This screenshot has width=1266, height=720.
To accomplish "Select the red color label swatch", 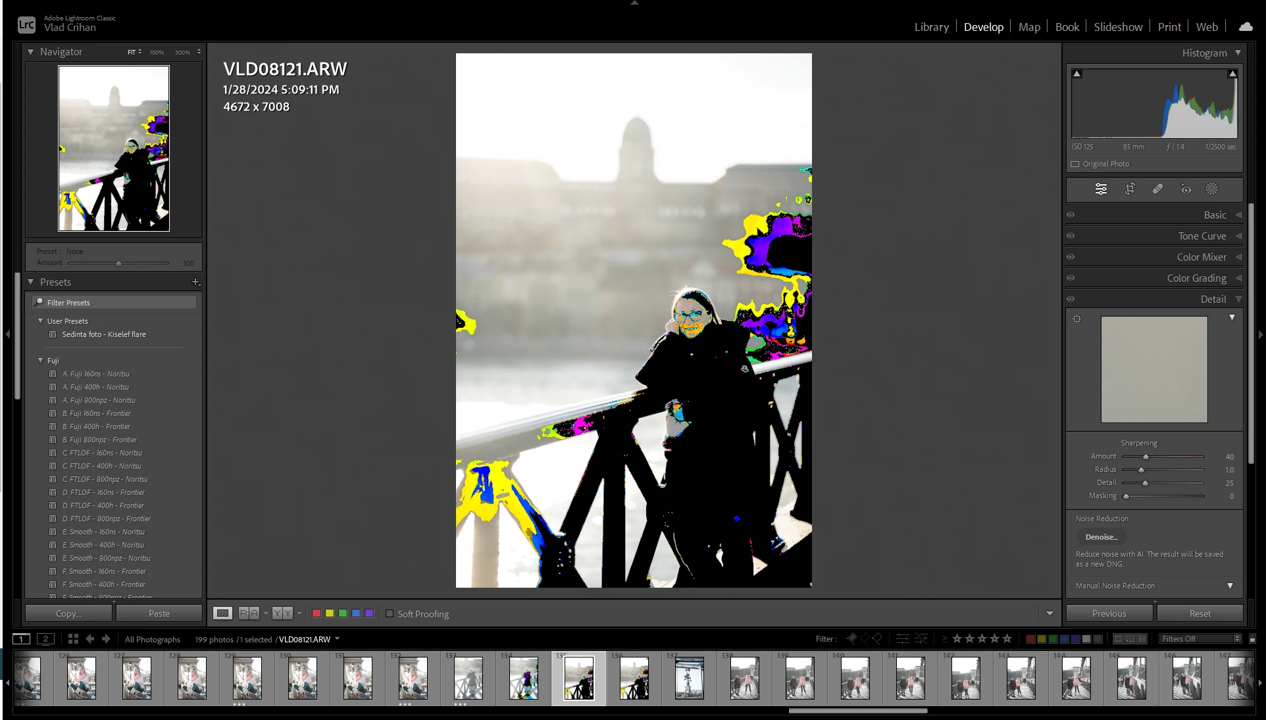I will point(316,613).
